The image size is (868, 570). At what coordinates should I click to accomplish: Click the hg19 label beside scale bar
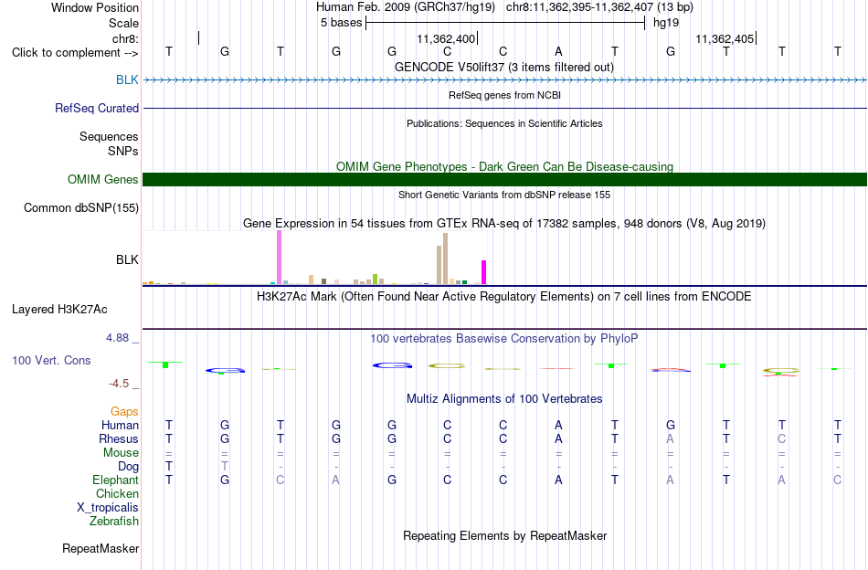(x=666, y=23)
